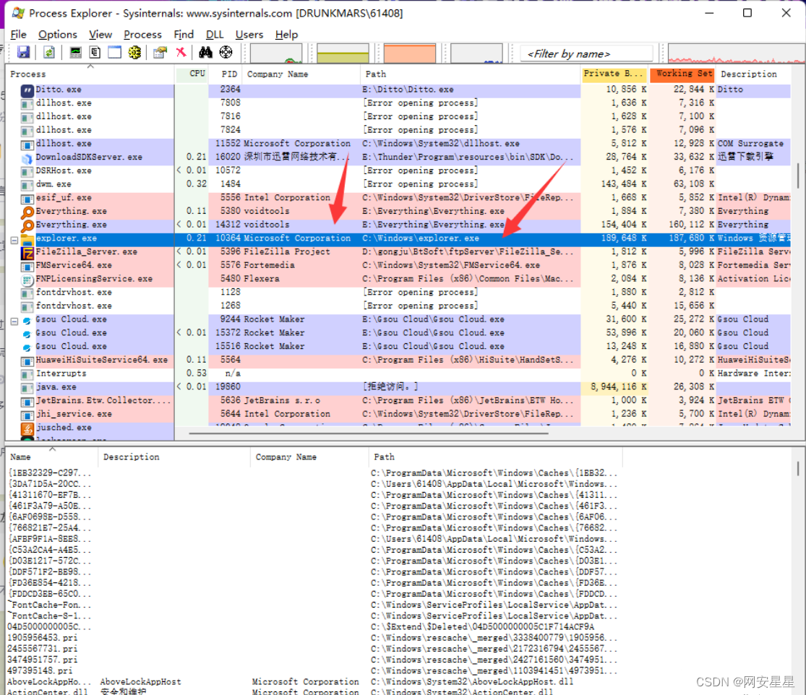Select the Interrupts process row
806x695 pixels.
pos(398,374)
